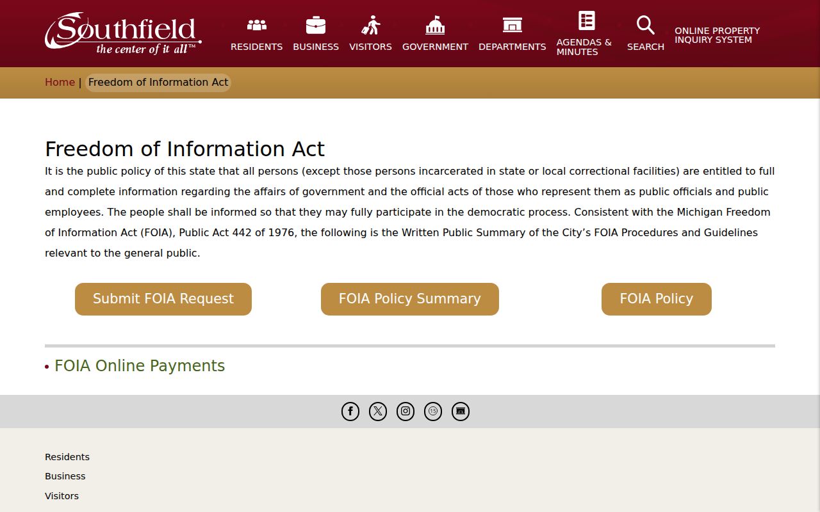Open the Facebook social icon

tap(350, 412)
